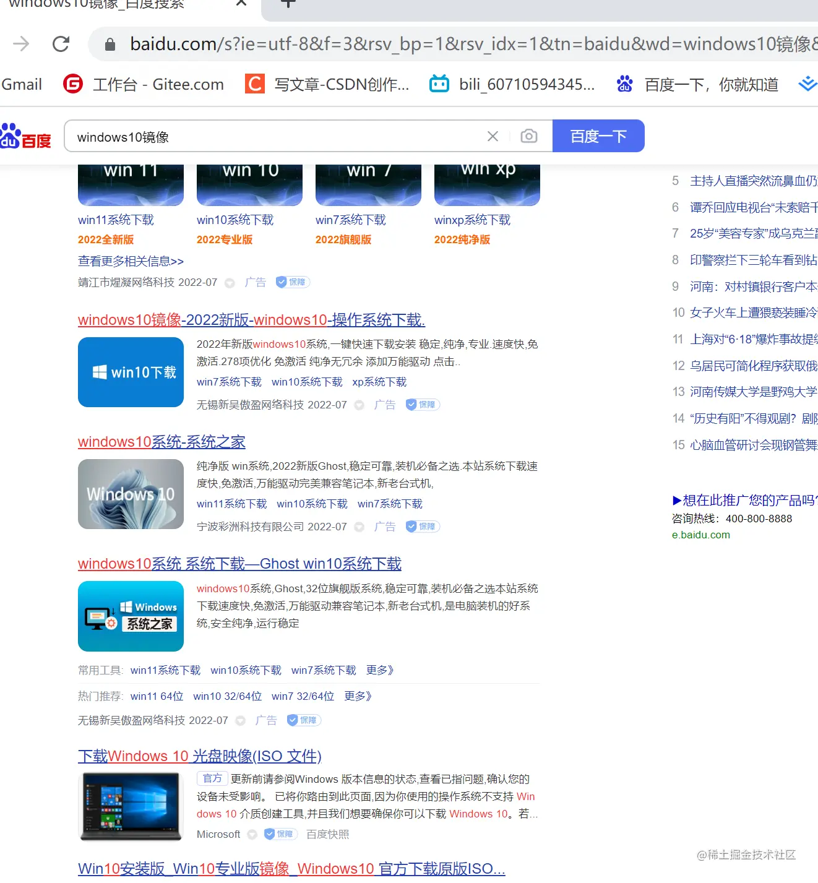Click the small circle icon after 靖江市煜凝网络科技 2022-07
This screenshot has width=818, height=883.
click(x=230, y=283)
